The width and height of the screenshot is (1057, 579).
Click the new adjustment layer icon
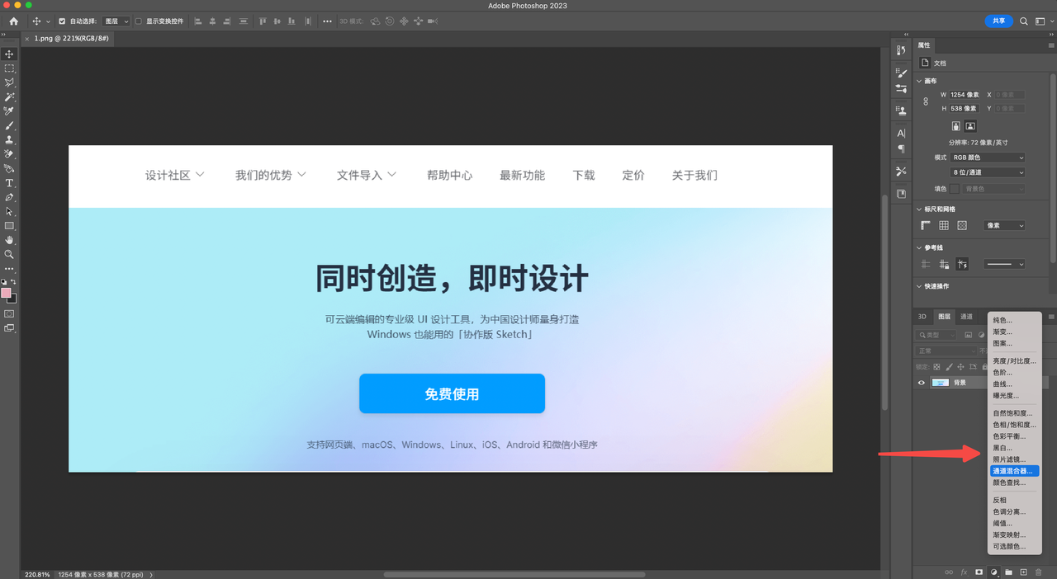(x=994, y=572)
